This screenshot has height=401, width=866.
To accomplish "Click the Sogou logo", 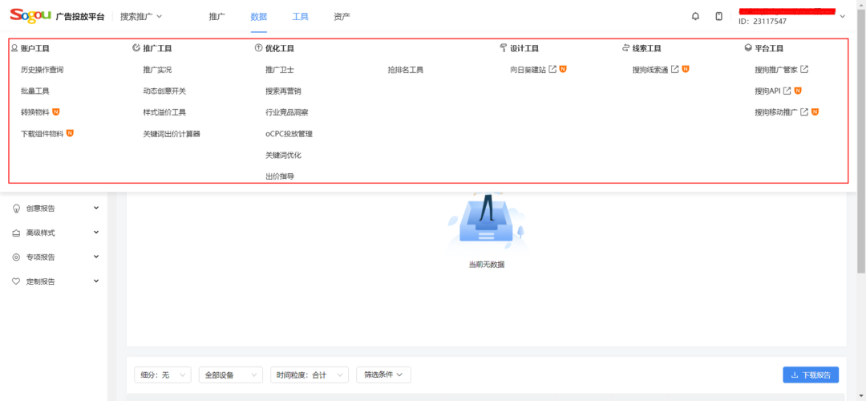I will [30, 15].
